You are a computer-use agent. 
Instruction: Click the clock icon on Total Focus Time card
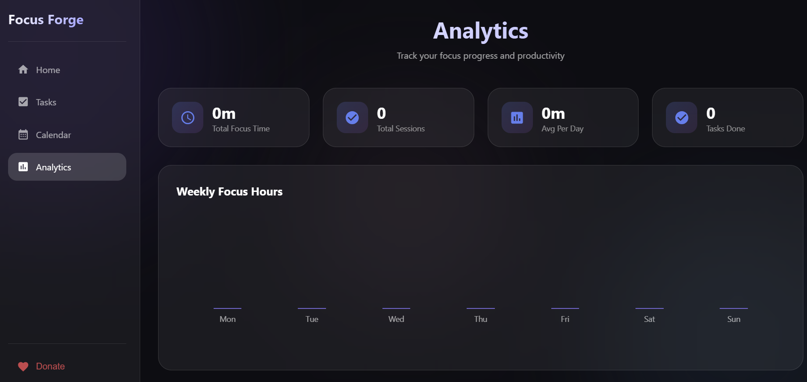187,117
